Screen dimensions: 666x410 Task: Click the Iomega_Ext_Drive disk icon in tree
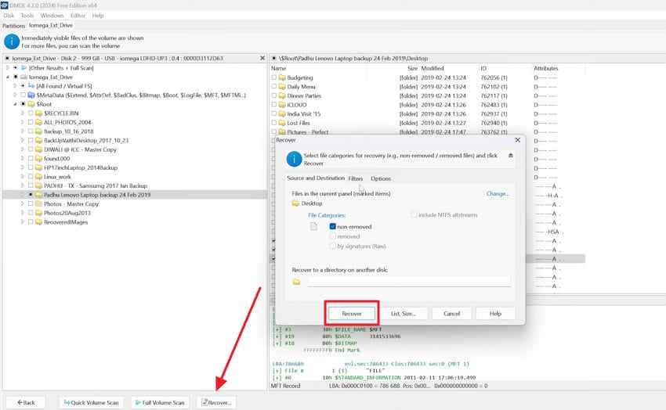(x=24, y=77)
